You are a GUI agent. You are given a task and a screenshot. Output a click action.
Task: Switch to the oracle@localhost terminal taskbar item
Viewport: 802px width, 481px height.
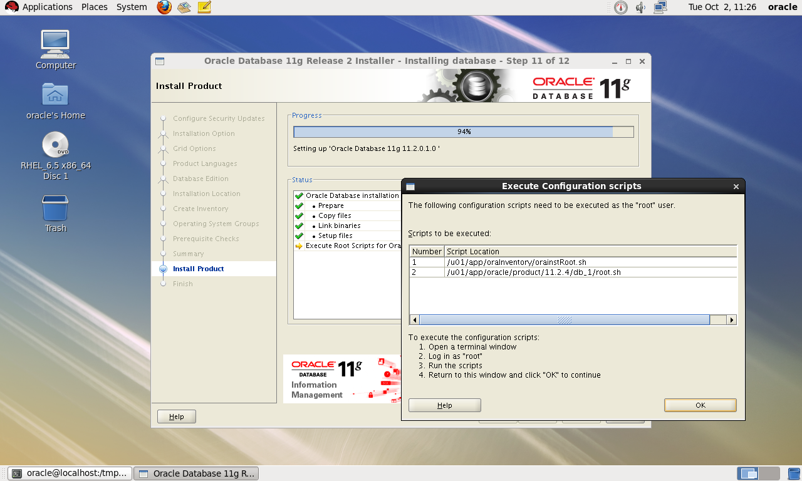(x=70, y=473)
